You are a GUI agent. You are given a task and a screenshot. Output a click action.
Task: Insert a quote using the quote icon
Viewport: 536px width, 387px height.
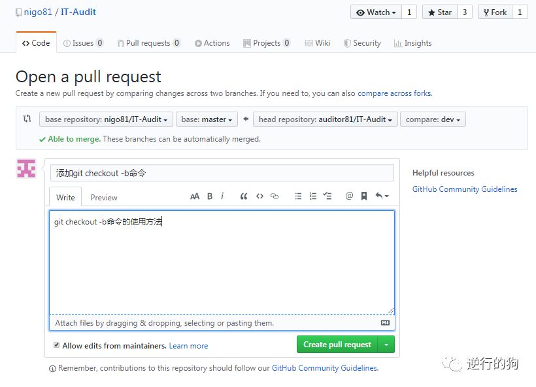244,196
